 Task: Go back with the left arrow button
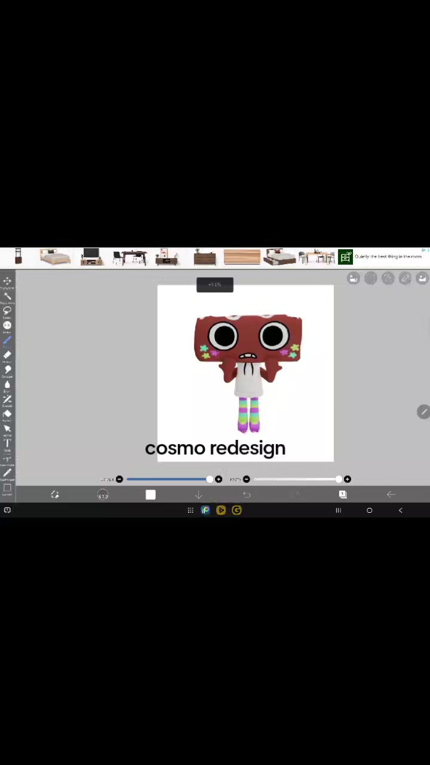point(391,495)
